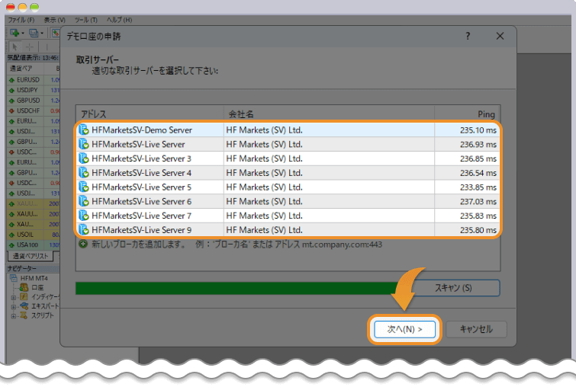Expand the スクリプト tree node

click(x=14, y=316)
